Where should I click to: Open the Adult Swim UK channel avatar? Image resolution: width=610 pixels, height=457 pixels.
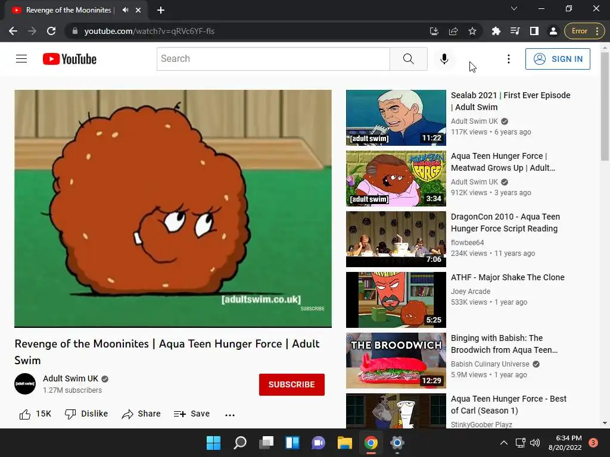25,384
